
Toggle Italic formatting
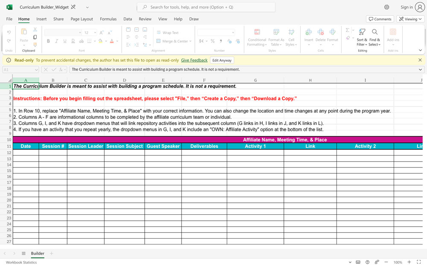click(x=56, y=41)
